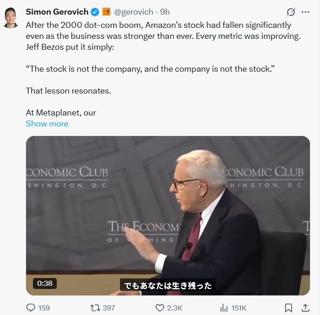
Task: Click the repost retweet icon
Action: [x=95, y=308]
